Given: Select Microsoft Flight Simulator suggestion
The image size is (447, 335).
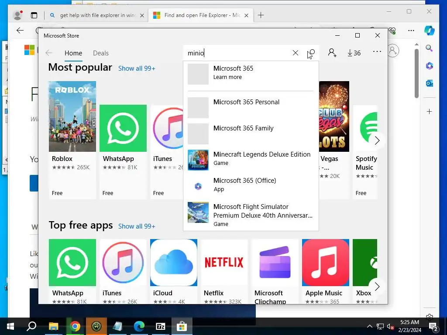Looking at the screenshot, I should [x=251, y=215].
